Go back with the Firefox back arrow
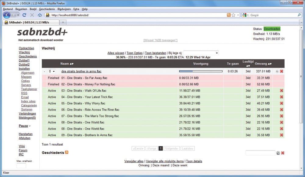This screenshot has height=177, width=305. coord(7,15)
